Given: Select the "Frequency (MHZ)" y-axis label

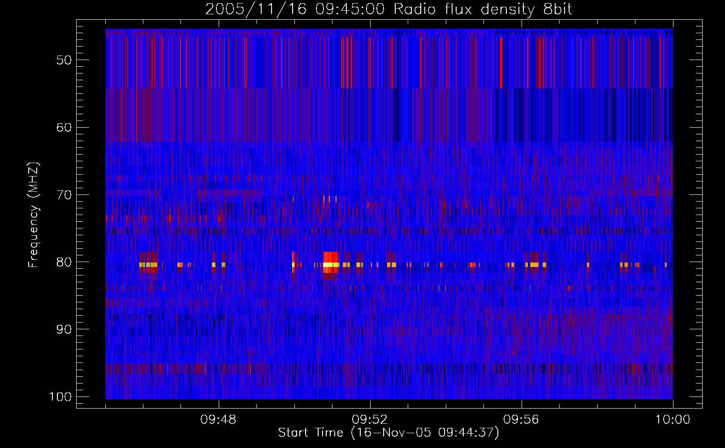Looking at the screenshot, I should [x=34, y=215].
